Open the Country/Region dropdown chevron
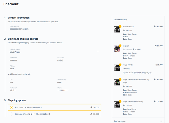Image resolution: width=169 pixels, height=123 pixels. (98, 51)
